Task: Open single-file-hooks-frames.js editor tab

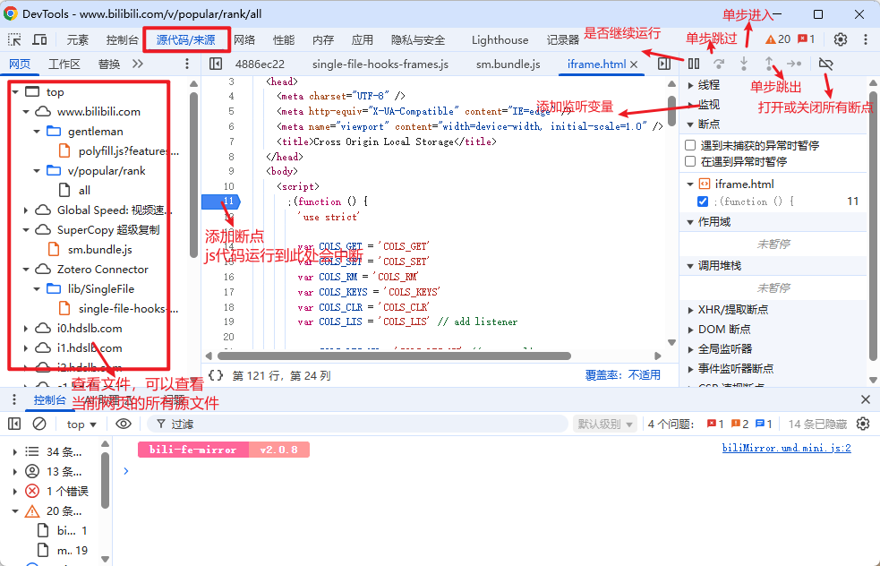Action: click(x=380, y=64)
